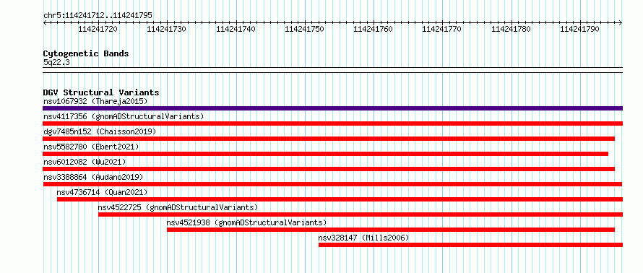Open nsv5582780 (Ebert2021) label
The width and height of the screenshot is (643, 273).
(91, 147)
